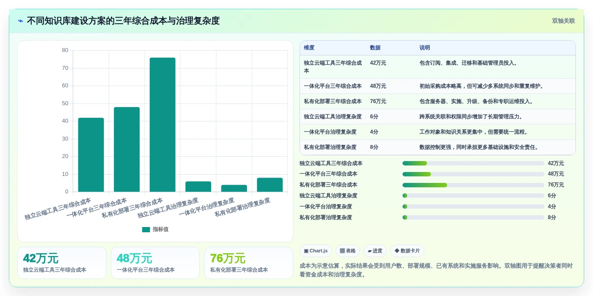
Task: Click the progress bar showing 42万元
Action: coord(473,163)
